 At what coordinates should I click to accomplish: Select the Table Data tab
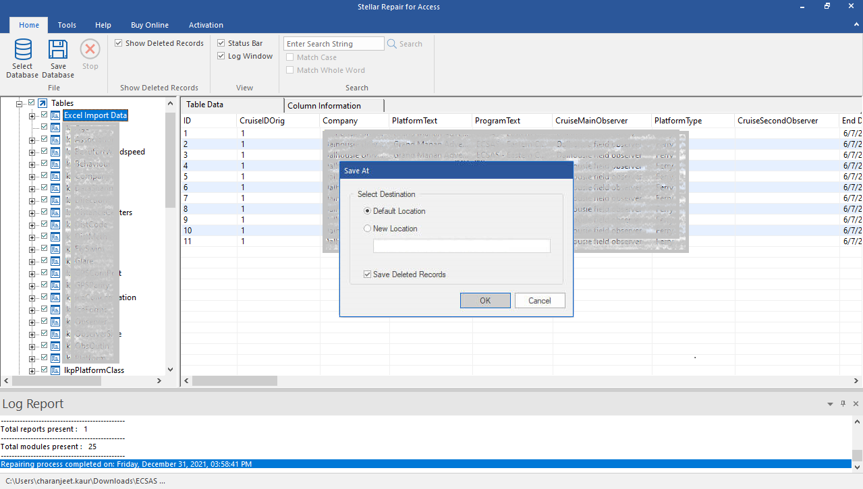(232, 105)
